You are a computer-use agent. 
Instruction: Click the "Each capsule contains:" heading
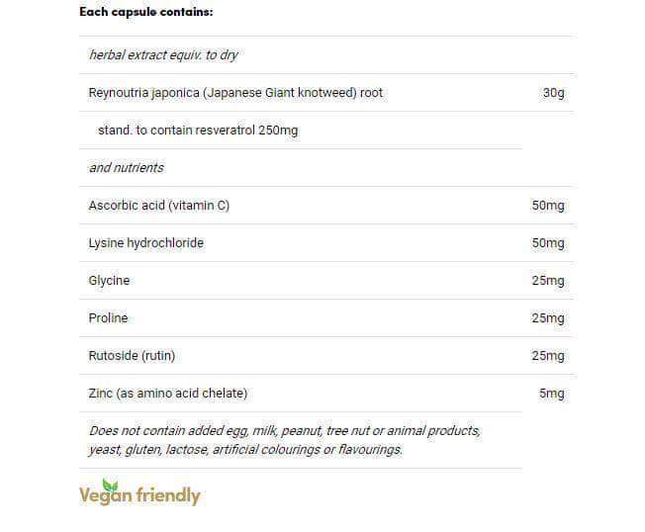(145, 12)
